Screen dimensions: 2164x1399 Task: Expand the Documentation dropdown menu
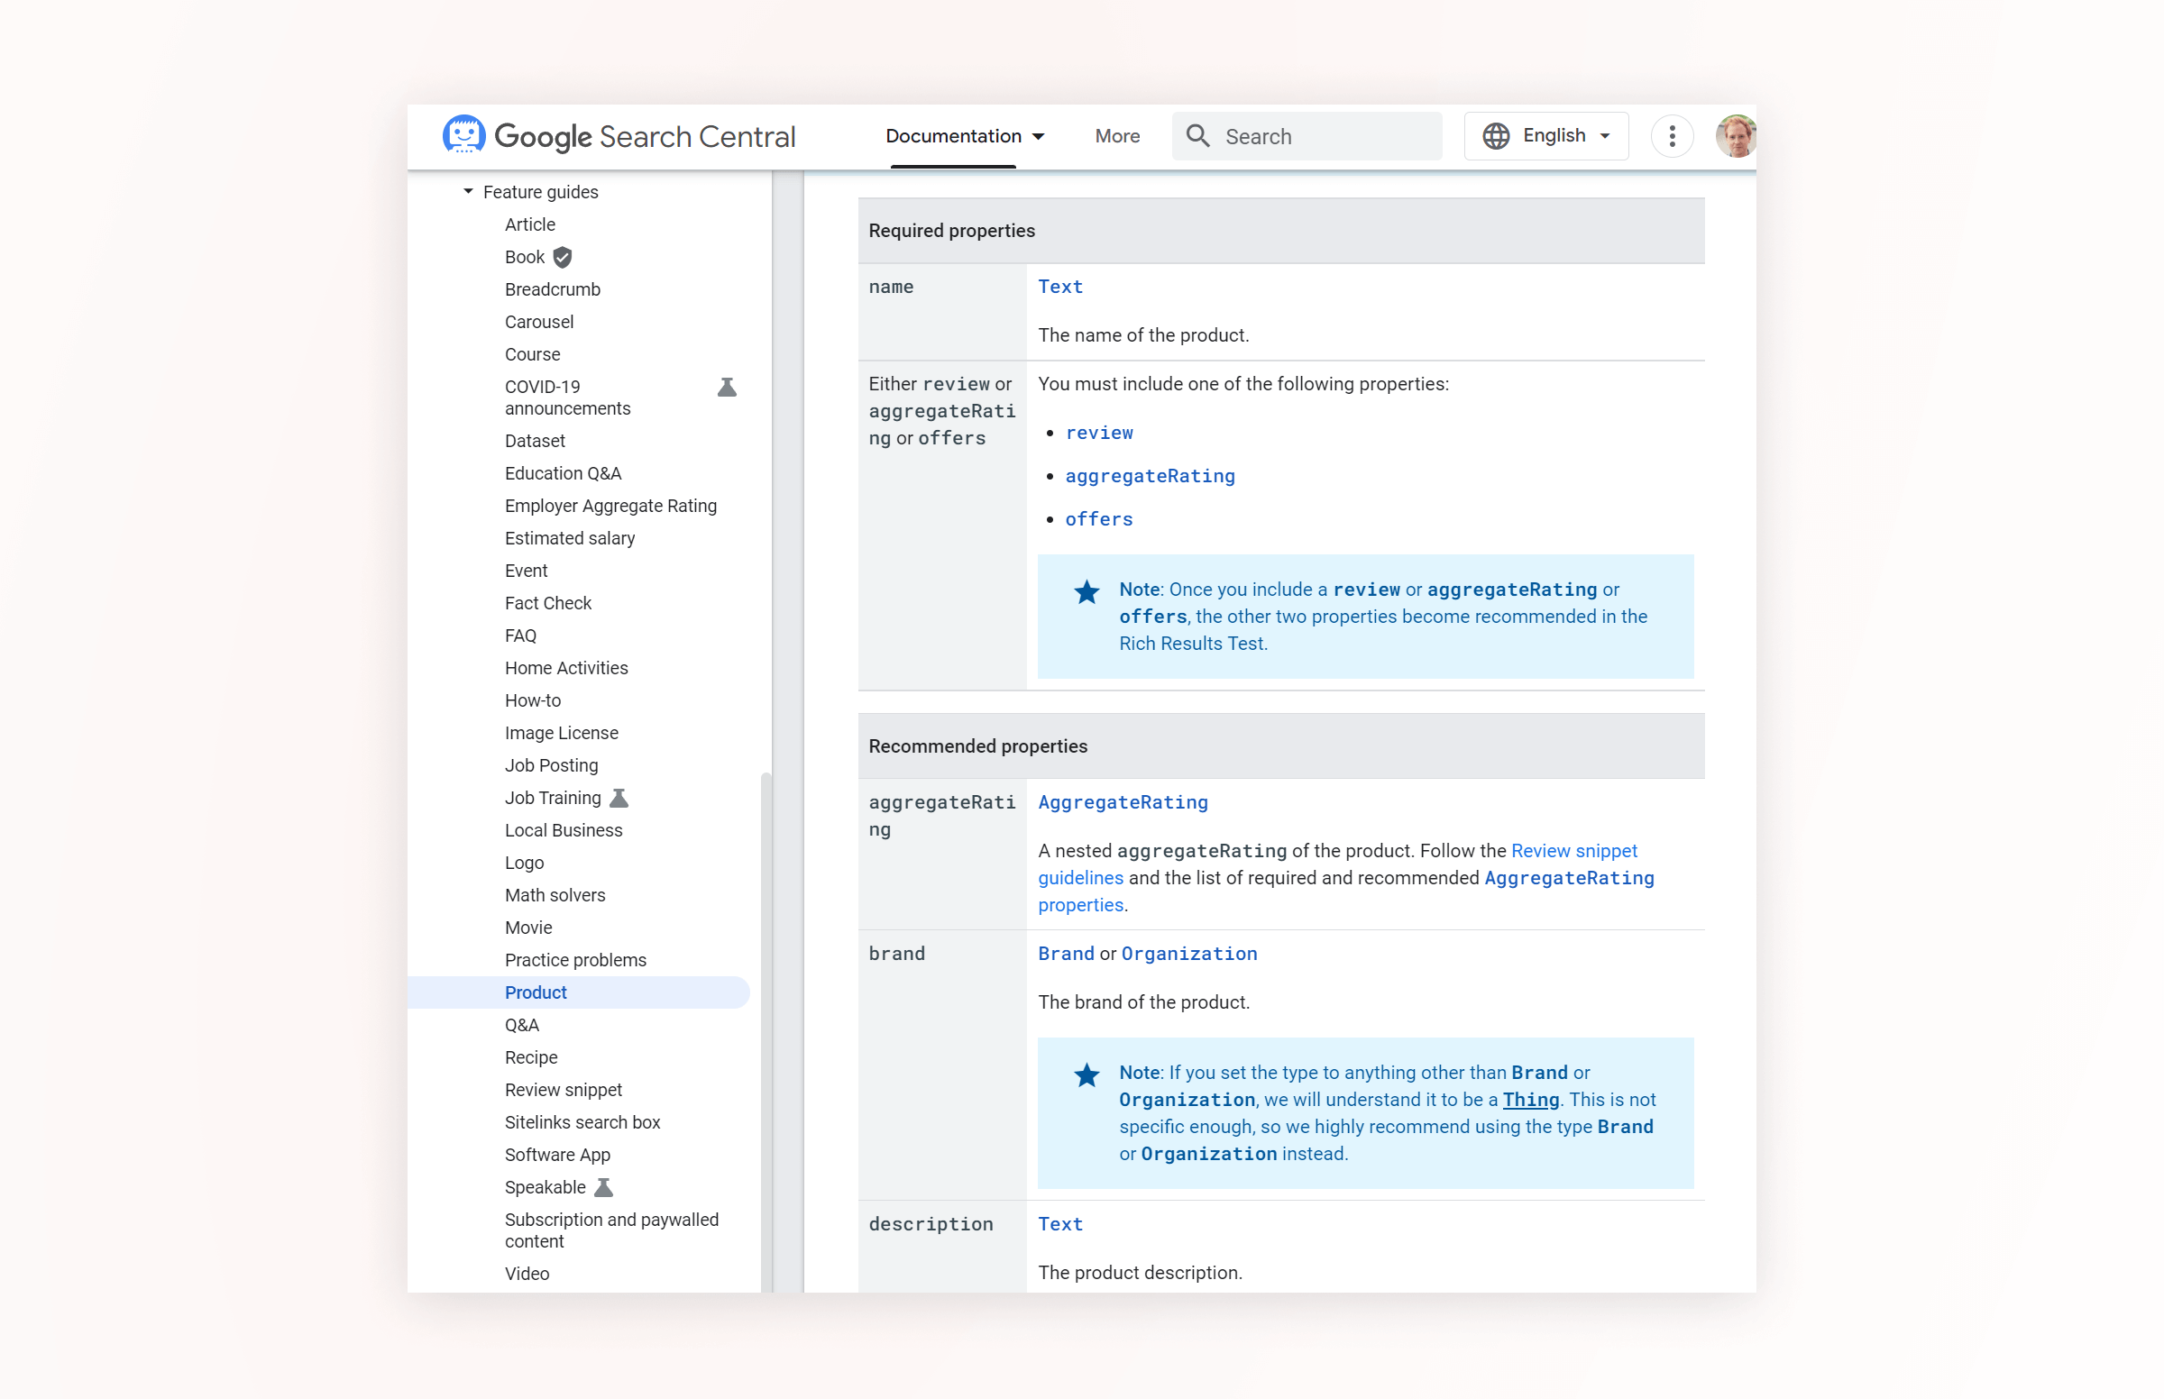click(x=964, y=136)
